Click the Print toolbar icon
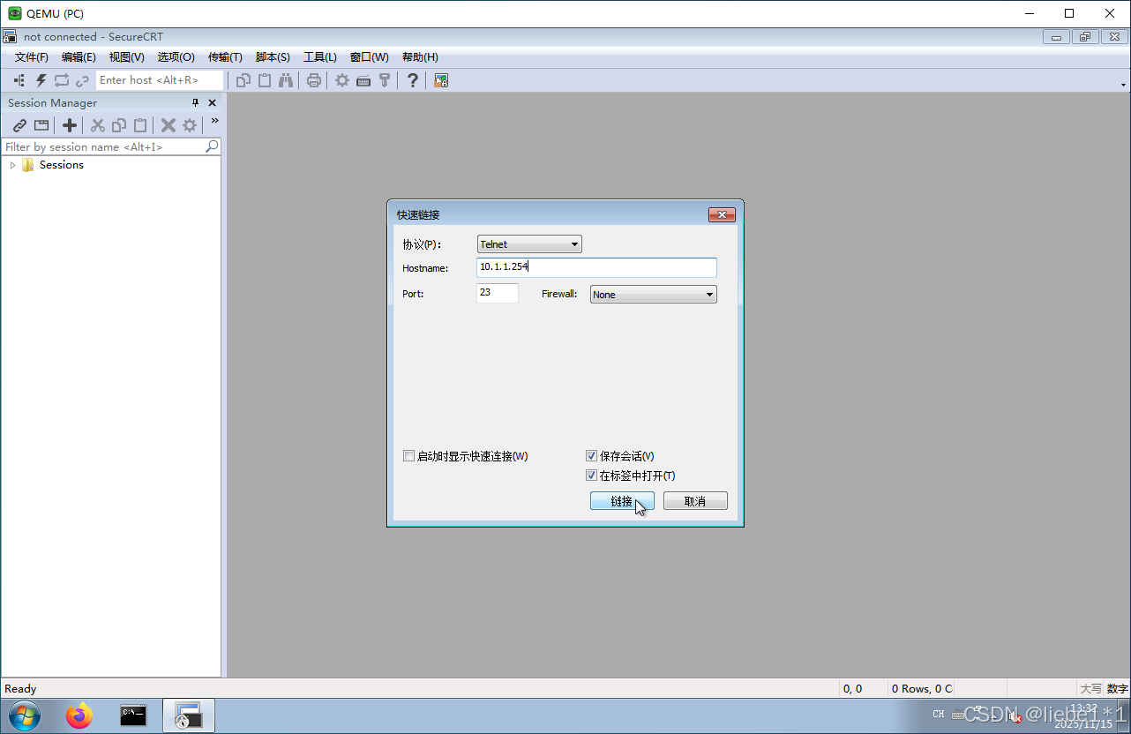Viewport: 1131px width, 734px height. 314,80
